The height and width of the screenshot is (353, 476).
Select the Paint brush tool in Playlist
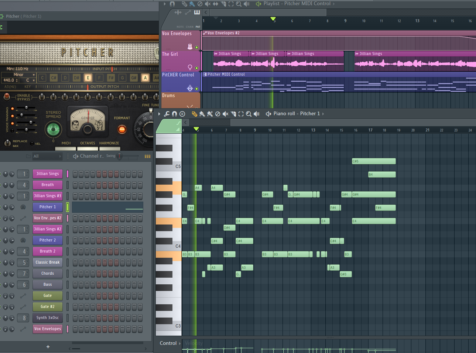192,4
